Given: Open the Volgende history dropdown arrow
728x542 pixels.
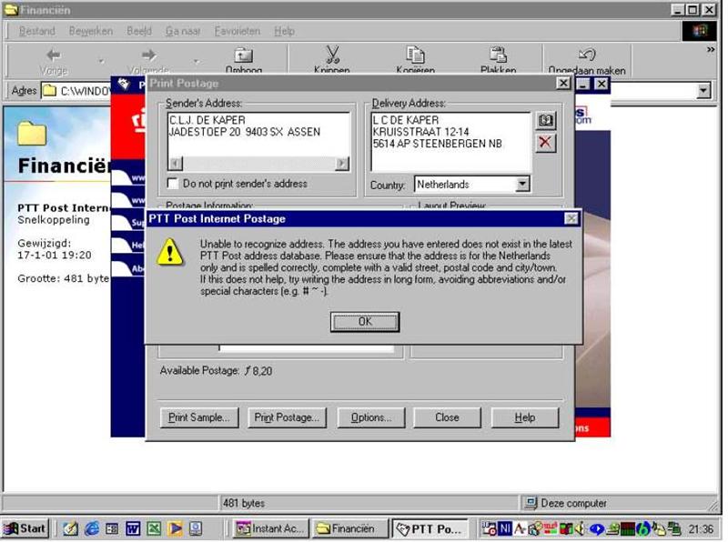Looking at the screenshot, I should (x=197, y=61).
